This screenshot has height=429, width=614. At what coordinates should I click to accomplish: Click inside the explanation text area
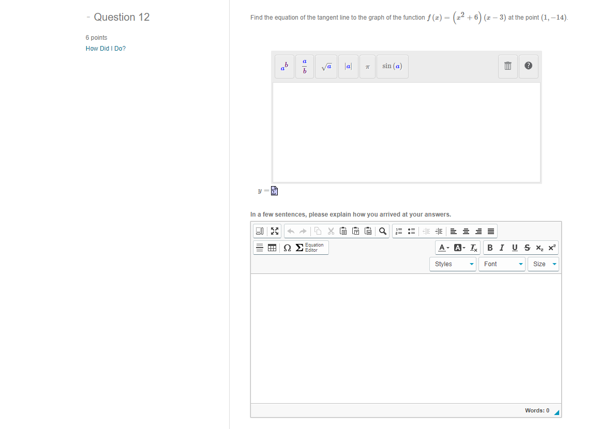pyautogui.click(x=406, y=339)
